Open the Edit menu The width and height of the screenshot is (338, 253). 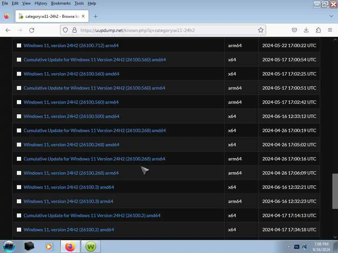click(x=15, y=3)
